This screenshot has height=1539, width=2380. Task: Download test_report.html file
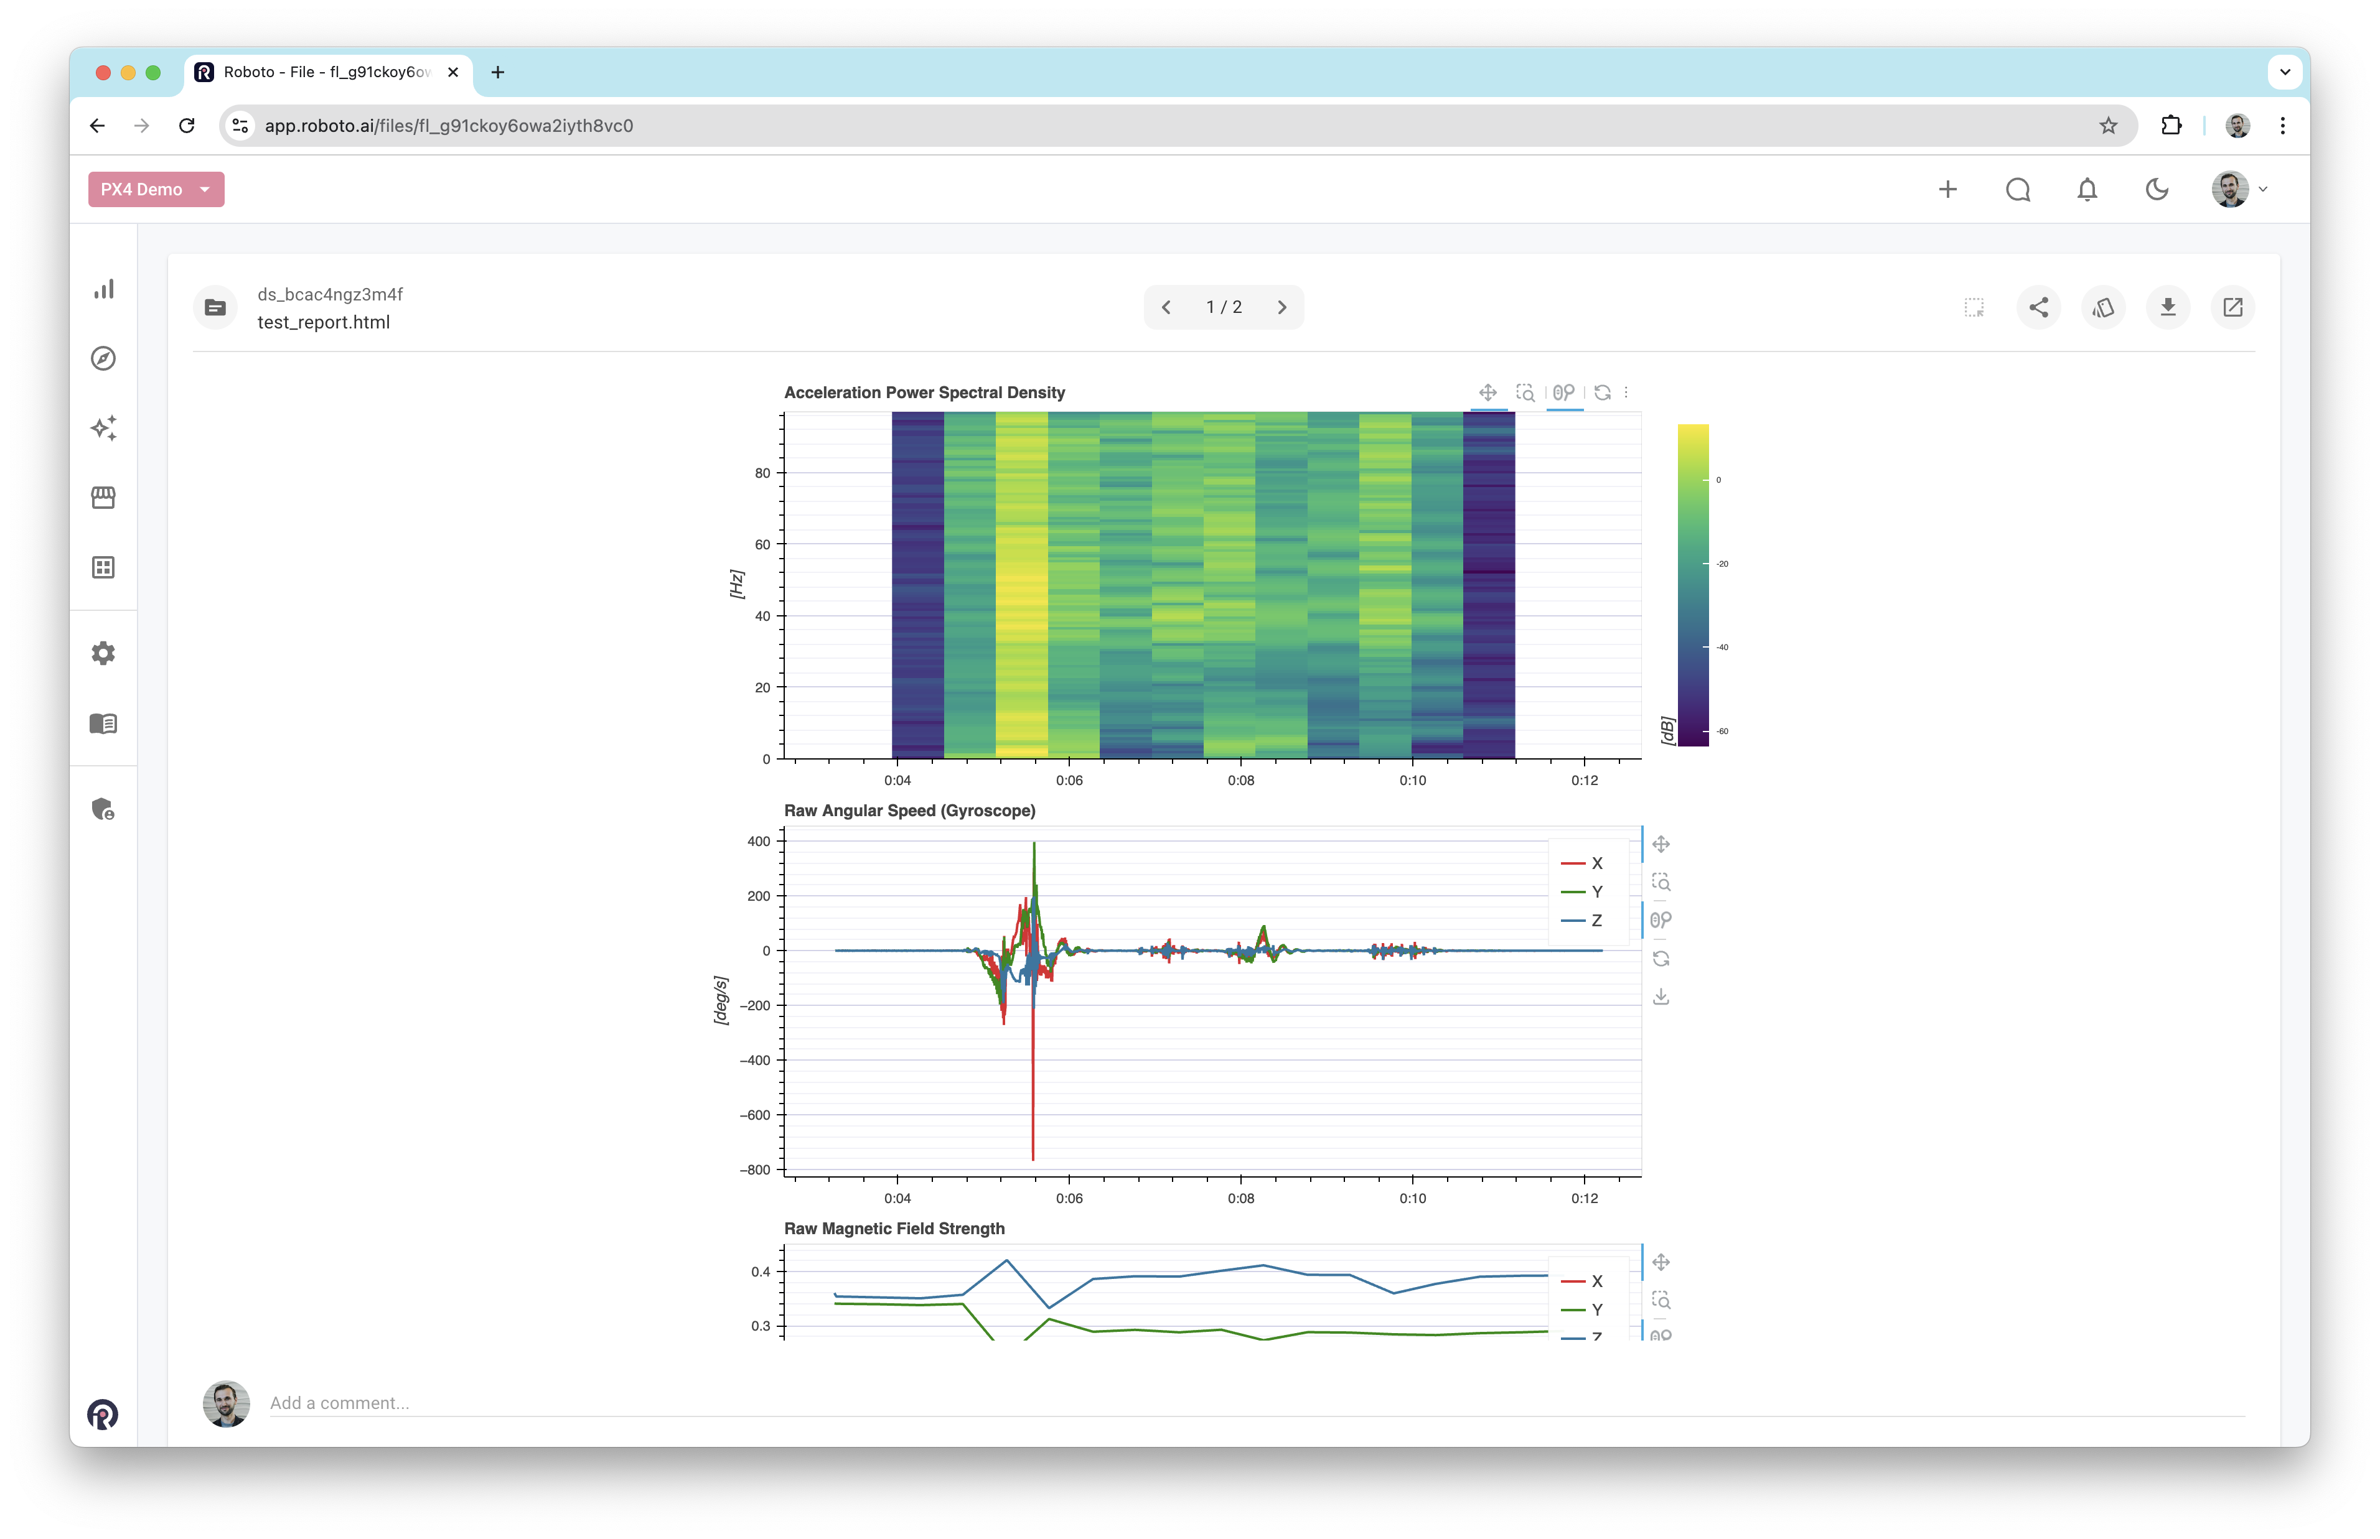(2167, 307)
